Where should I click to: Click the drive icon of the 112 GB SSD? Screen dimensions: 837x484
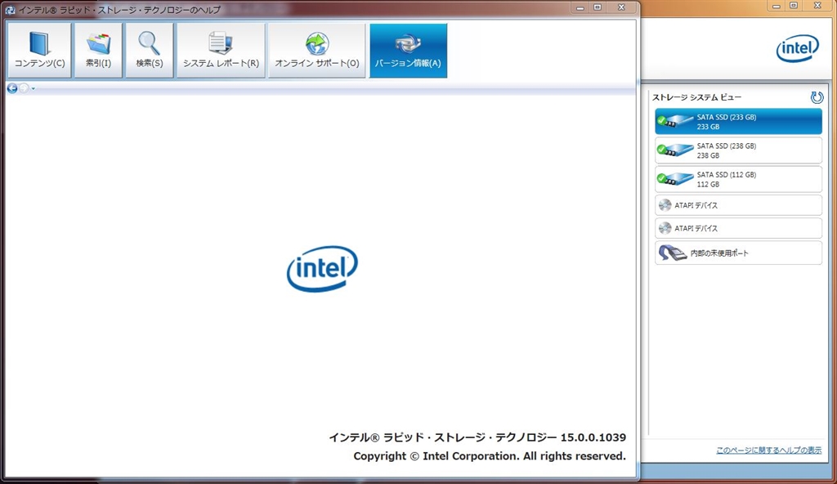pyautogui.click(x=674, y=179)
